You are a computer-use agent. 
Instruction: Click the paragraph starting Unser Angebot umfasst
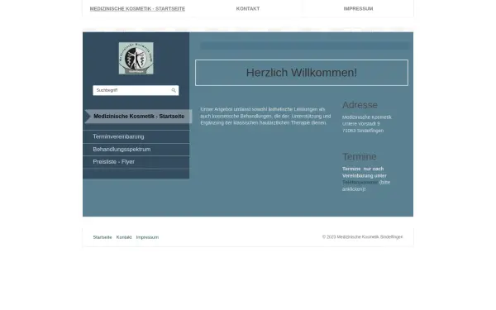click(265, 116)
